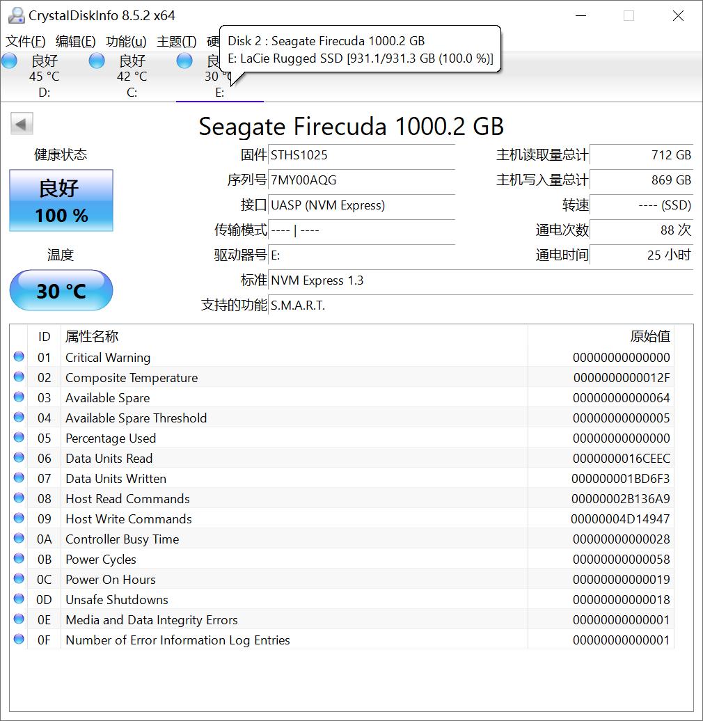This screenshot has width=703, height=721.
Task: Click the status dot beside Percentage Used
Action: [18, 437]
